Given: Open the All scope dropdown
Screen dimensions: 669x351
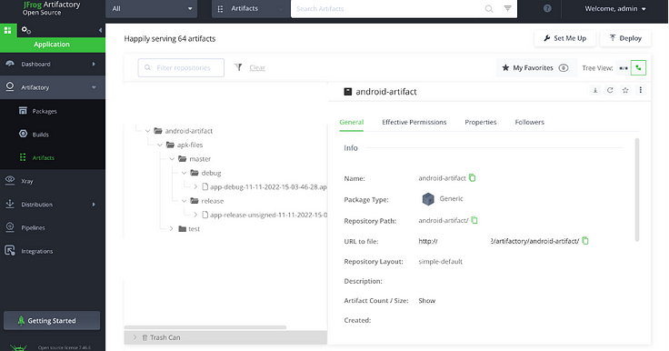Looking at the screenshot, I should (x=152, y=8).
